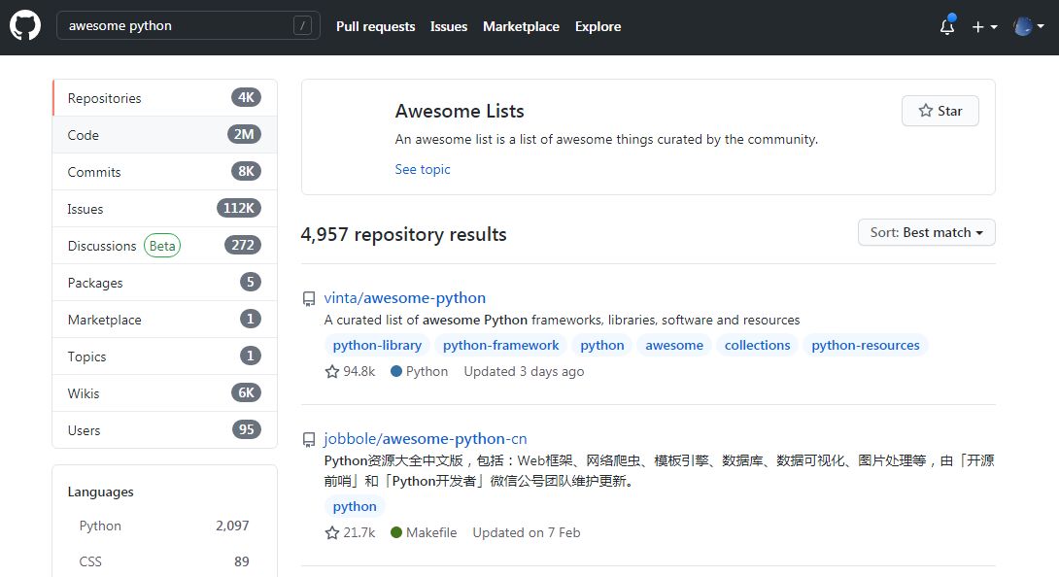Open the plus create-new menu
Screen dimensions: 1059x577
(984, 26)
